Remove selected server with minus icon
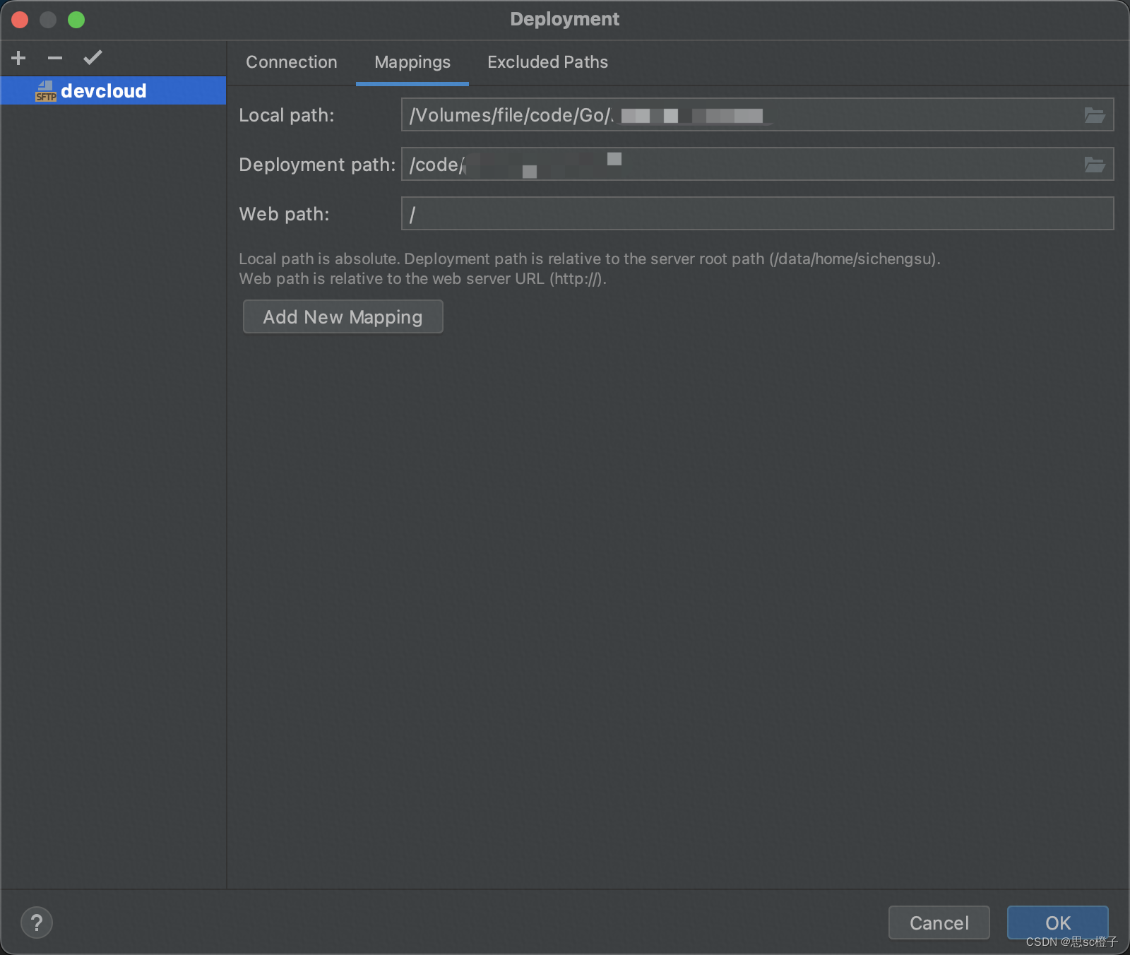This screenshot has width=1130, height=955. coord(55,58)
